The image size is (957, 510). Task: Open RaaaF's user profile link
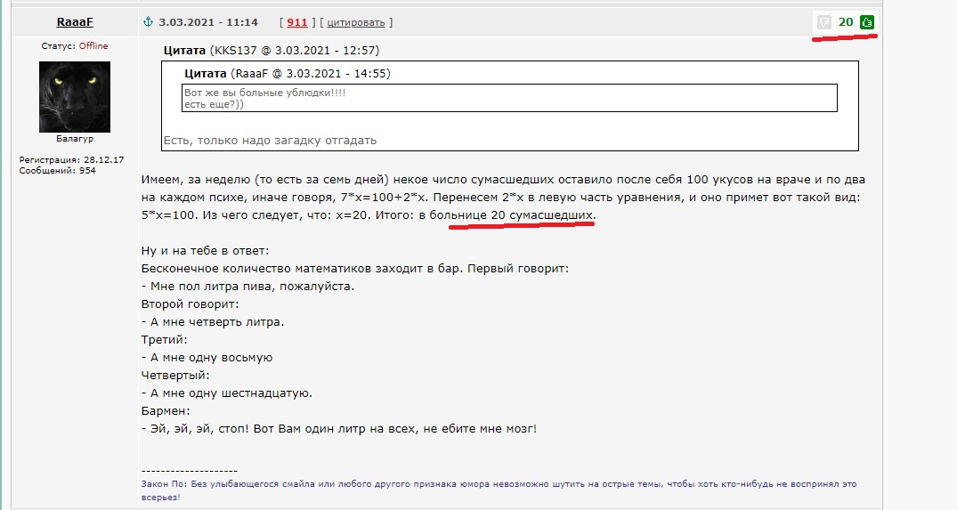(x=75, y=22)
